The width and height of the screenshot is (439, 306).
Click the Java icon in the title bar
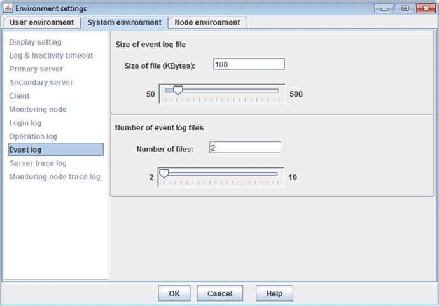8,8
